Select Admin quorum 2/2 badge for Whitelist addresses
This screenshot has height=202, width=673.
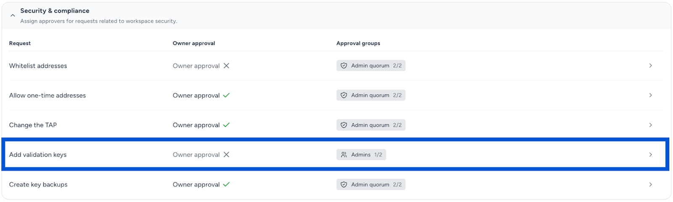pyautogui.click(x=371, y=66)
